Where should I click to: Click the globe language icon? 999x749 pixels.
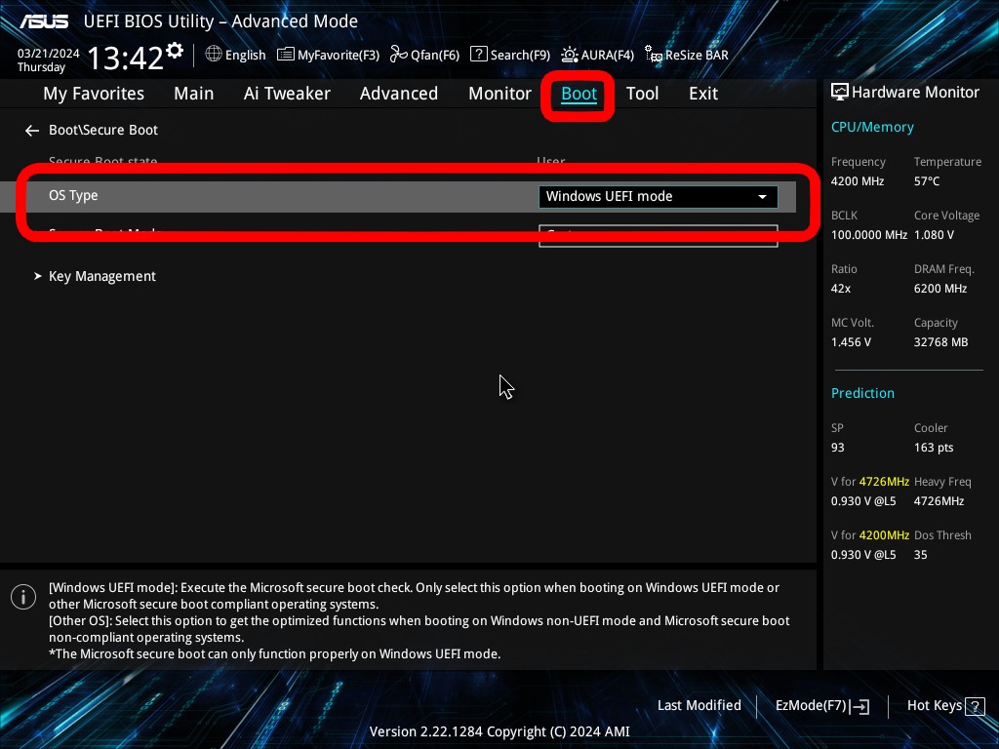pos(214,55)
